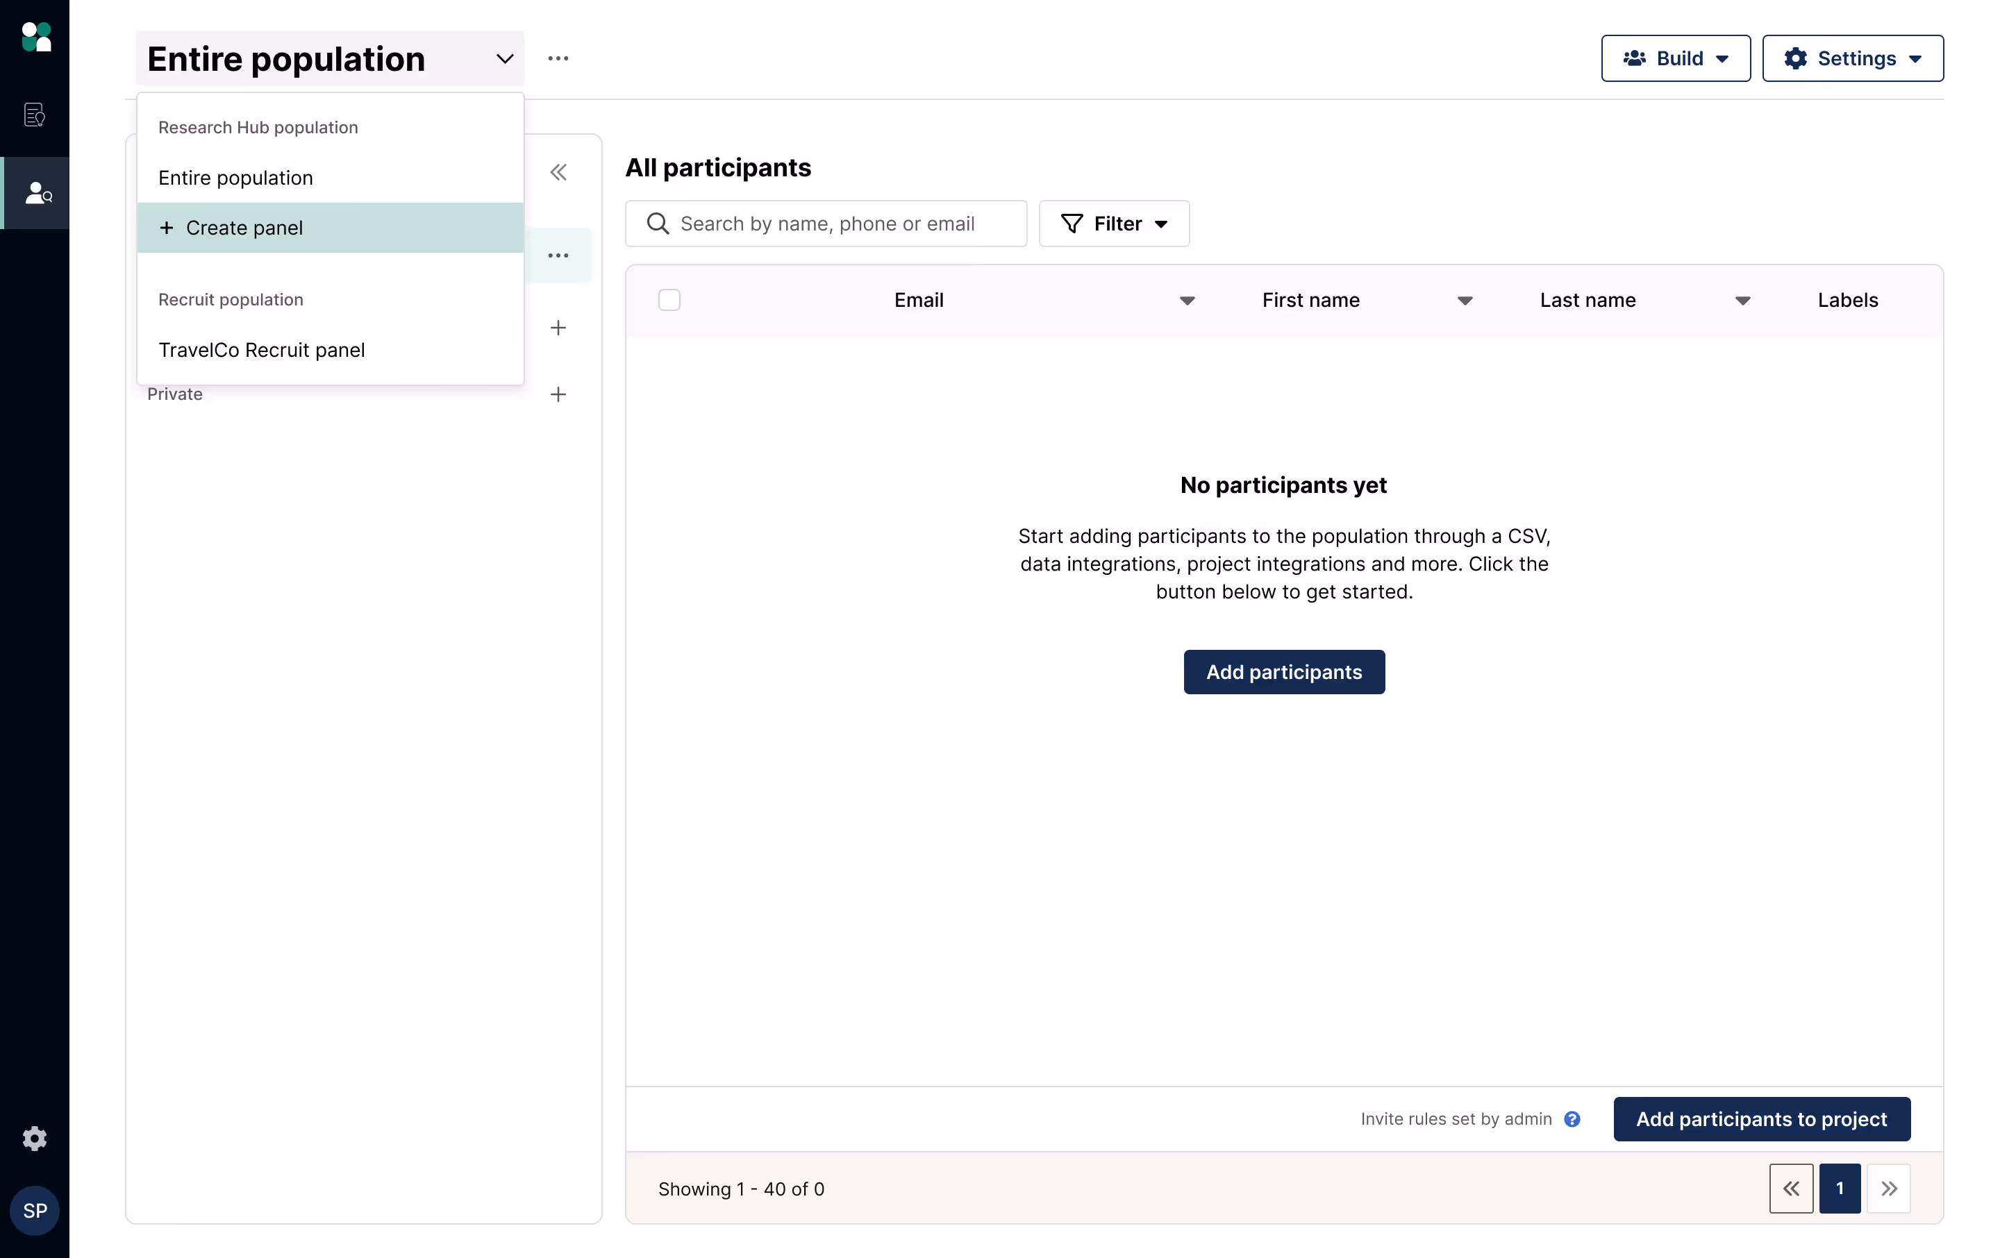Viewport: 2000px width, 1258px height.
Task: Click Add participants to project button
Action: click(1761, 1118)
